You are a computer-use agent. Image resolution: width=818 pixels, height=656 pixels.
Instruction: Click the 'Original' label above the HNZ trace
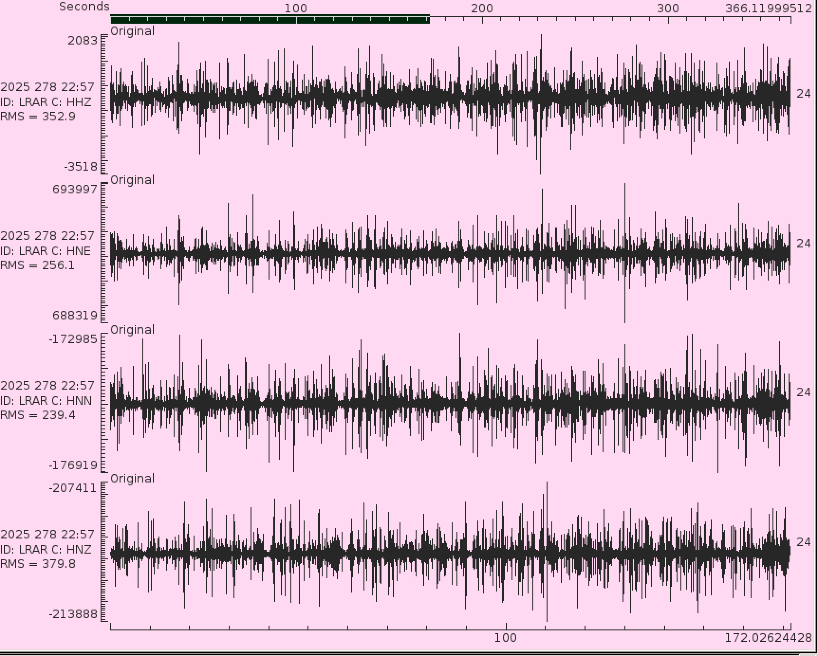click(132, 479)
